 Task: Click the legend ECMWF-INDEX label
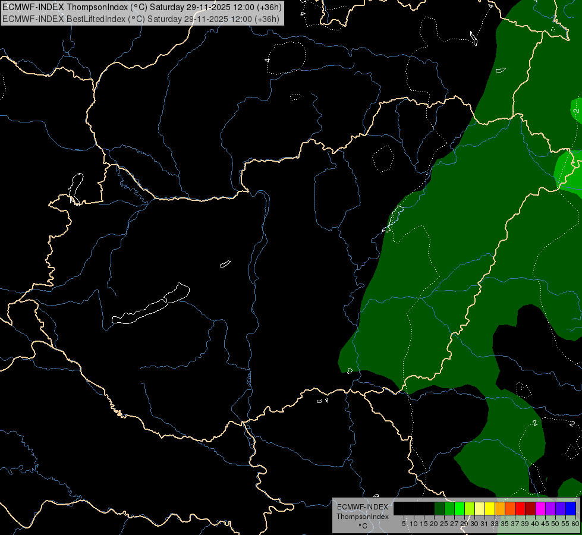[362, 507]
